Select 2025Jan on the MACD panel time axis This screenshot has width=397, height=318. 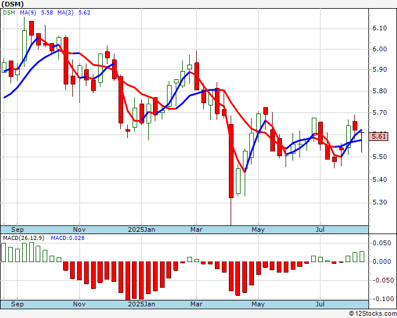[x=141, y=304]
